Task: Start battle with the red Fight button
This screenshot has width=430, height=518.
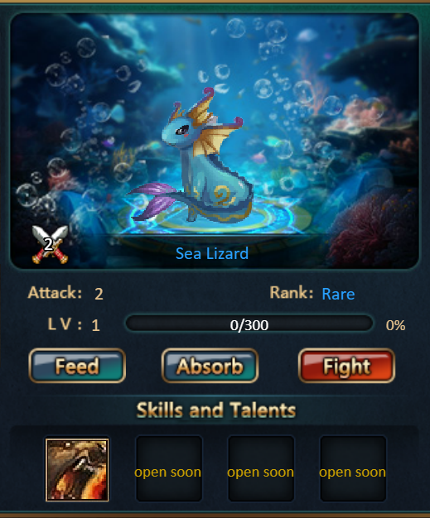Action: pyautogui.click(x=346, y=366)
